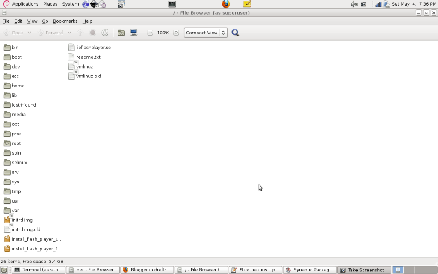The width and height of the screenshot is (438, 274).
Task: Select the readme.txt file
Action: pos(88,57)
